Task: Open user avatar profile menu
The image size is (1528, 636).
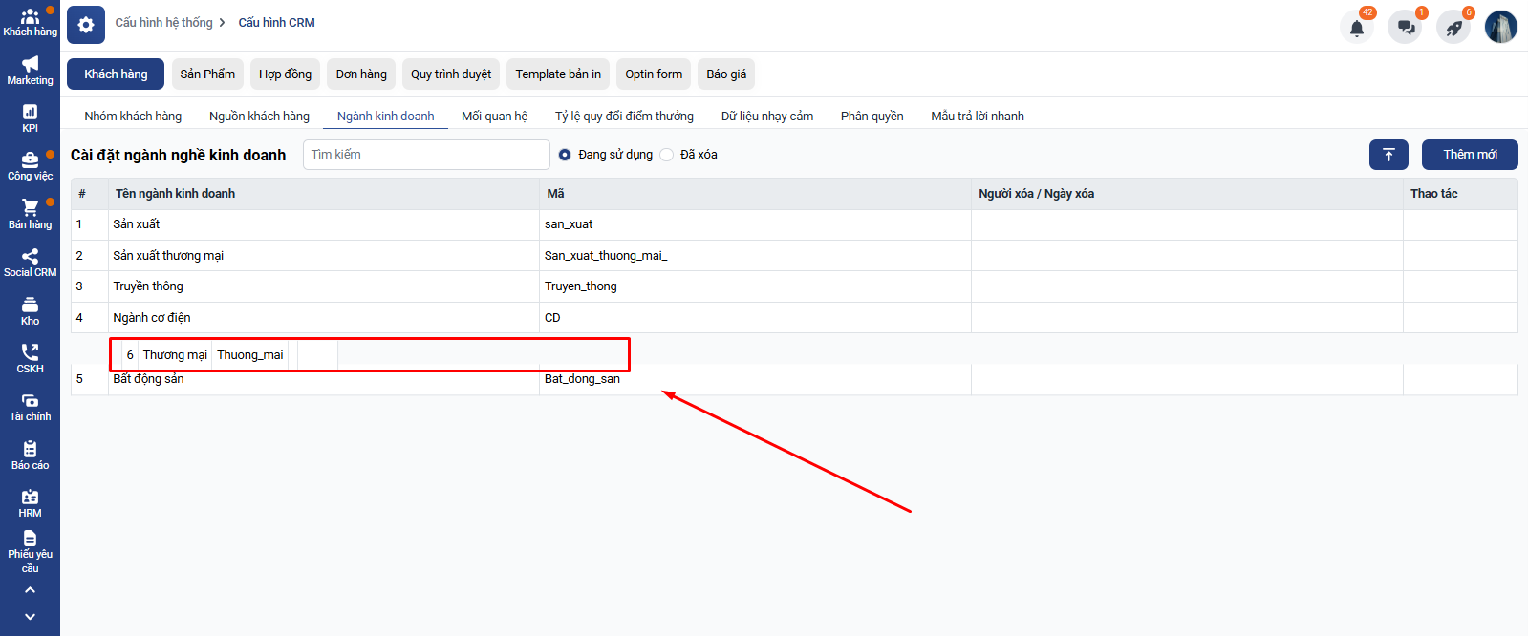Action: (x=1500, y=27)
